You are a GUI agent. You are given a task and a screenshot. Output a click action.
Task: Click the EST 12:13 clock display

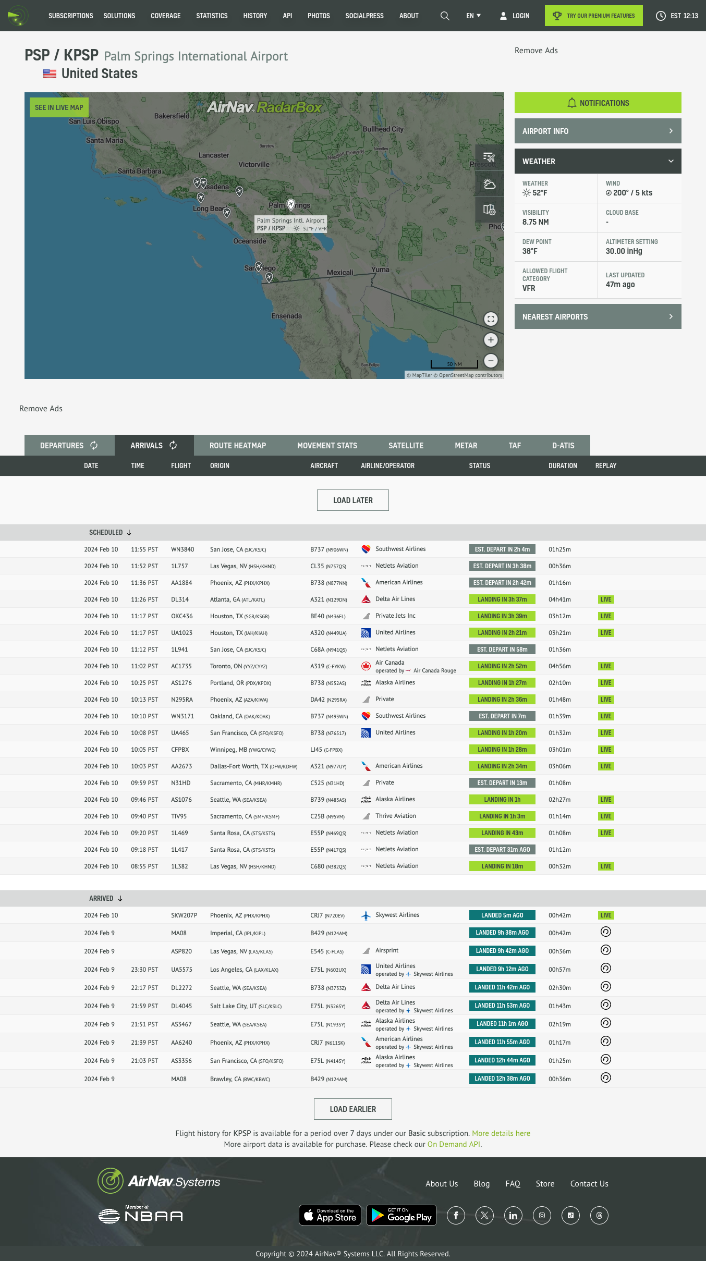pos(677,16)
